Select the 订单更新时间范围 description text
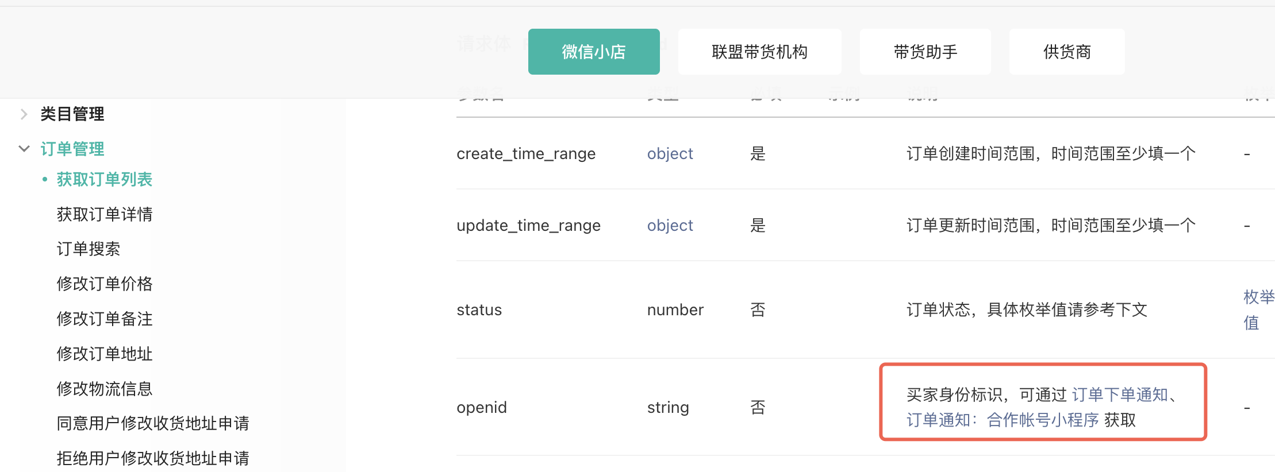 pyautogui.click(x=1051, y=226)
